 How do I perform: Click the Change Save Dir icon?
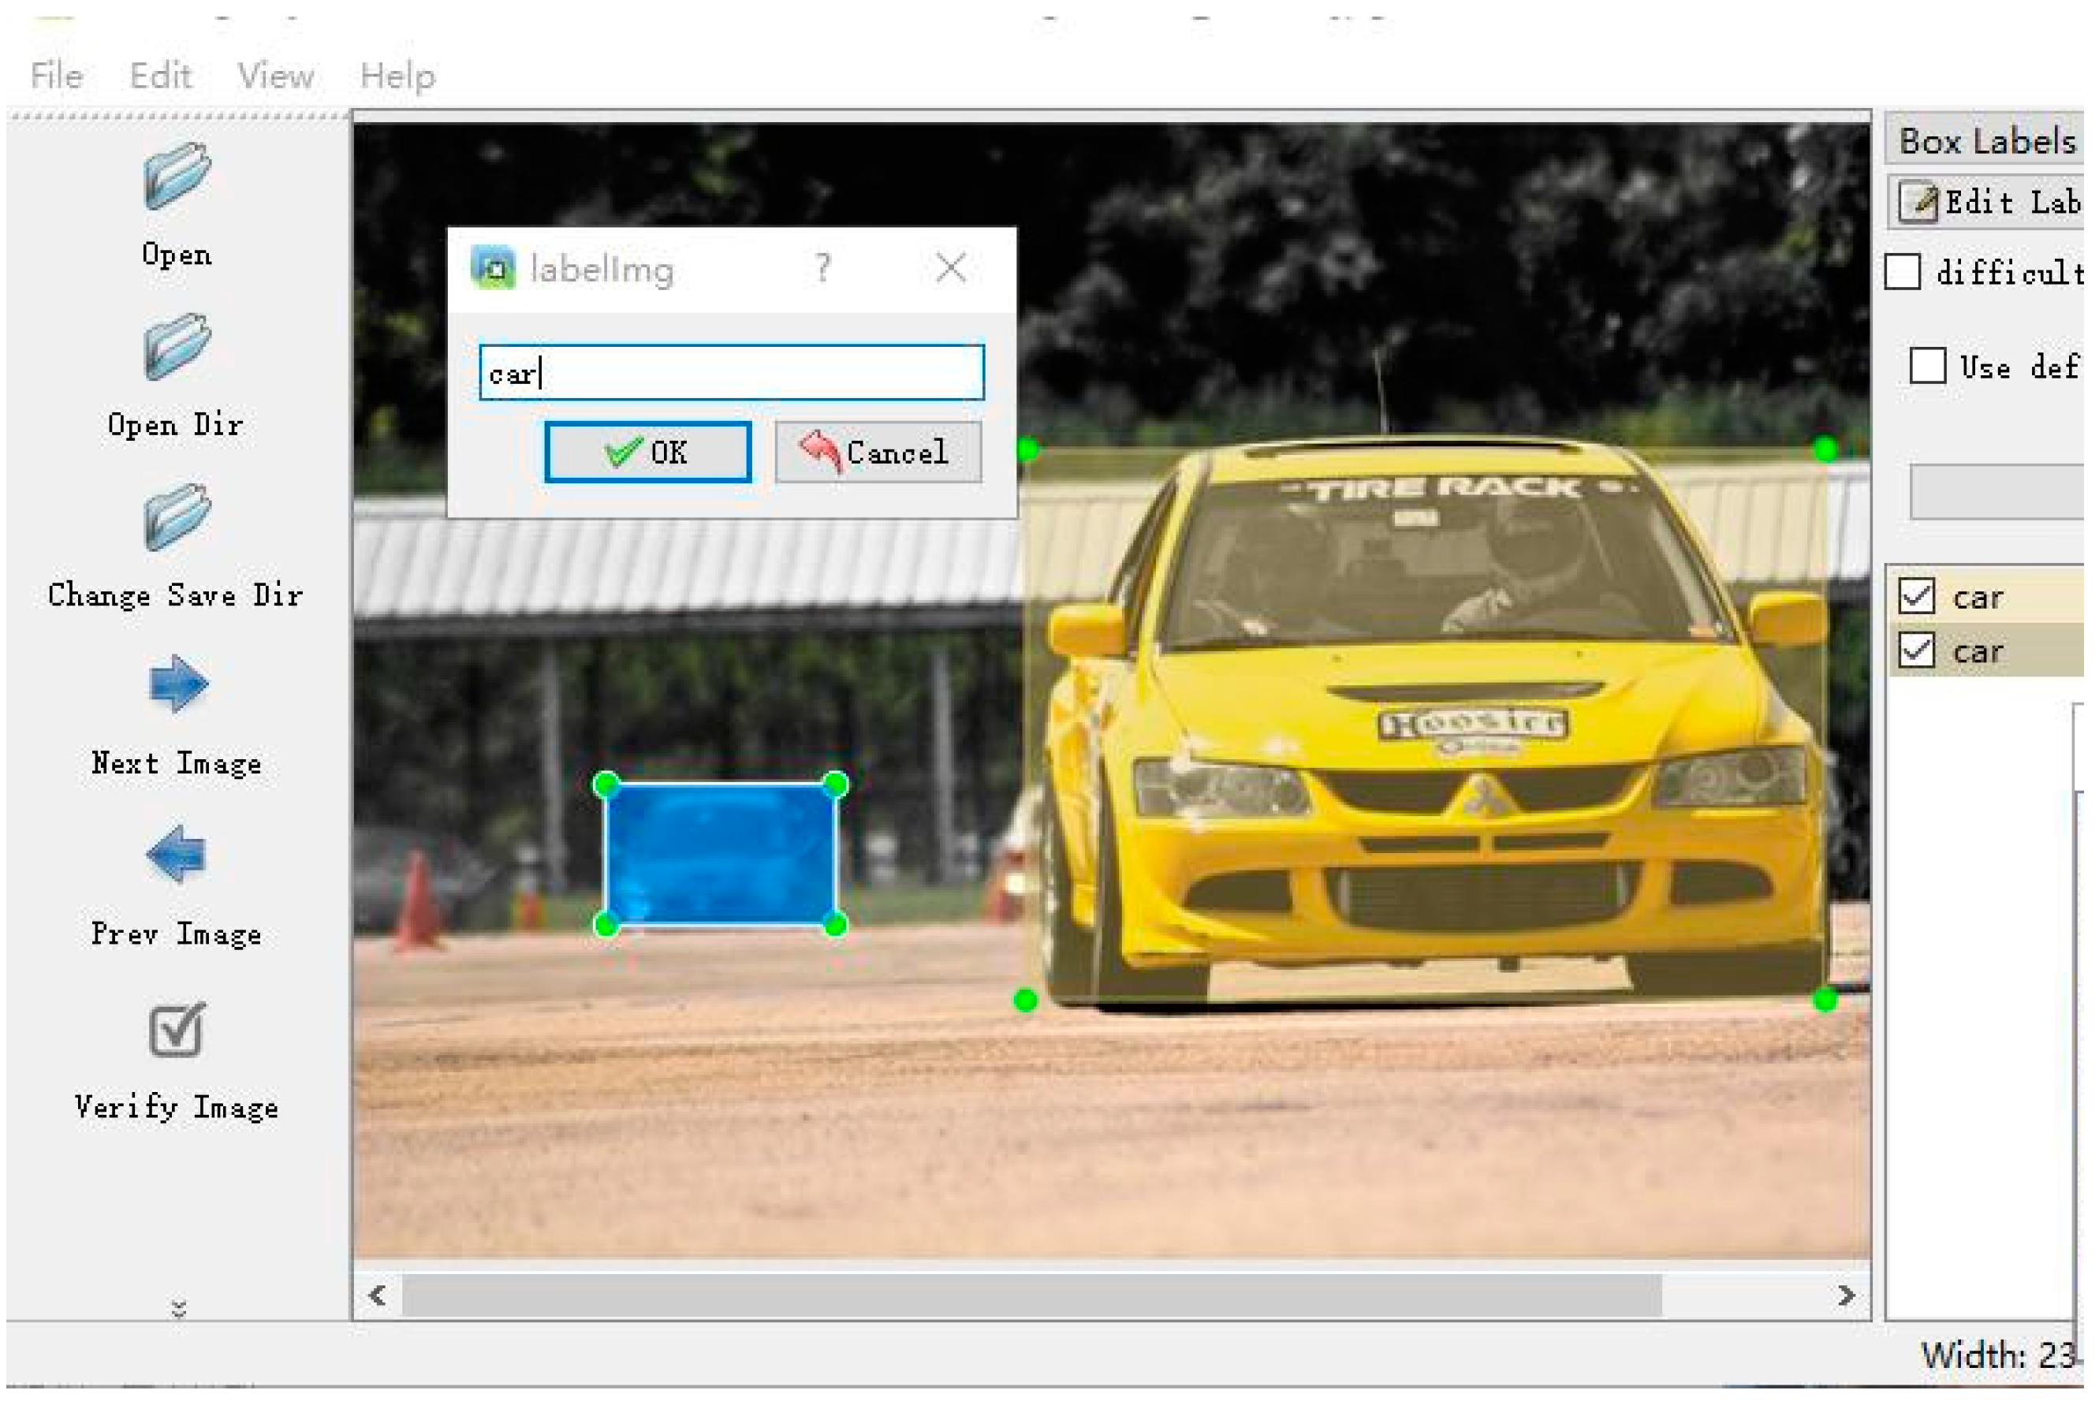pos(177,517)
